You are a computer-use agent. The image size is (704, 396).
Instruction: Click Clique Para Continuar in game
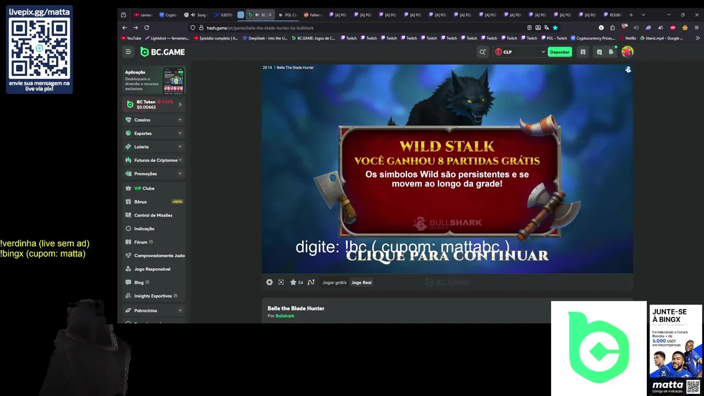(x=447, y=256)
